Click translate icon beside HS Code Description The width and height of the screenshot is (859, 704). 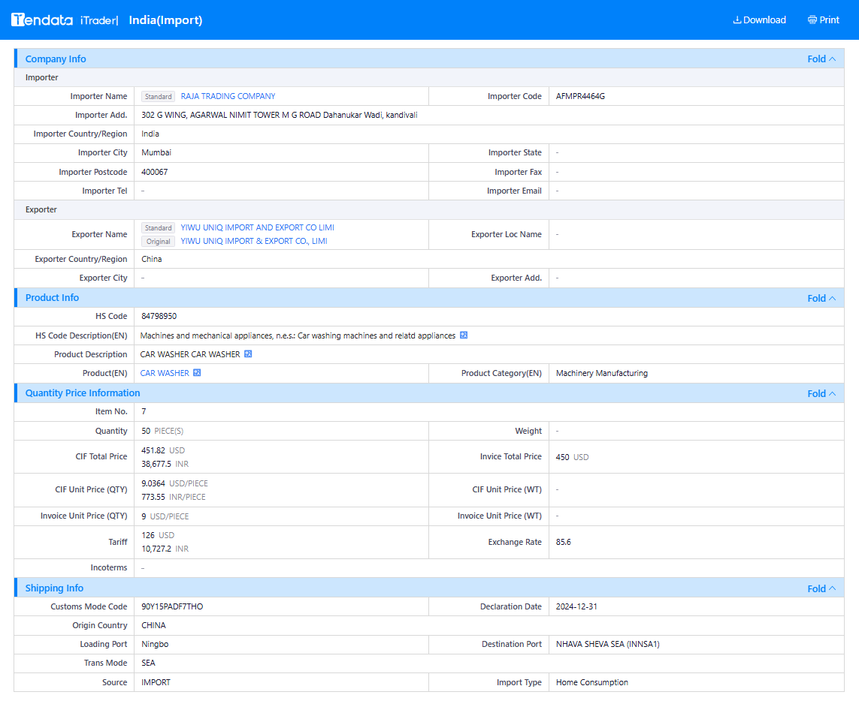click(x=464, y=335)
